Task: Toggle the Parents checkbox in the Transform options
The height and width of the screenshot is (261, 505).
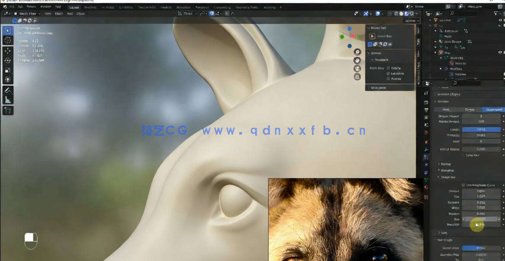Action: 388,78
